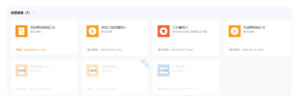Click description 用于统计在建工程班组工作量
299x103 pixels.
pyautogui.click(x=190, y=32)
